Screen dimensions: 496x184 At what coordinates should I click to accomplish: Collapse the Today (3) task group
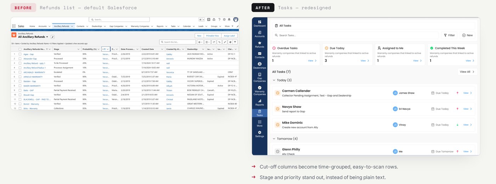tap(274, 80)
